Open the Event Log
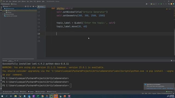 coord(169,92)
